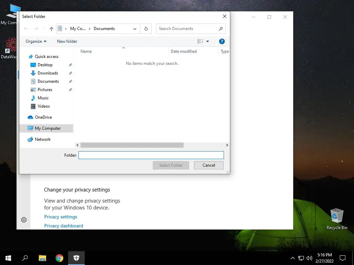
Task: Refresh the Documents folder listing
Action: [146, 29]
